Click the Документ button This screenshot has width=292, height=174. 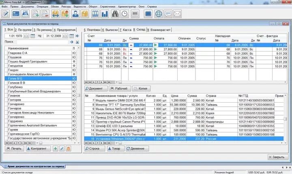(x=96, y=88)
